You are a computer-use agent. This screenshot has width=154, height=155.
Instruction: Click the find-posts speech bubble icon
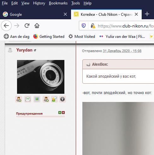(x=54, y=99)
